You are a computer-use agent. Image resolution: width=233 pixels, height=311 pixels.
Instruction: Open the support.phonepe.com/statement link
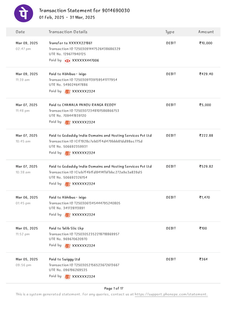(x=171, y=294)
